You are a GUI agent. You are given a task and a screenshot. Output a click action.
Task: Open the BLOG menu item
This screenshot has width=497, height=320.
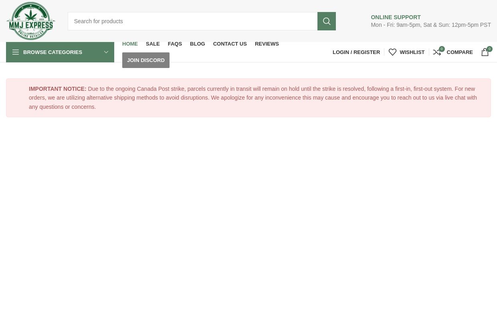coord(197,44)
